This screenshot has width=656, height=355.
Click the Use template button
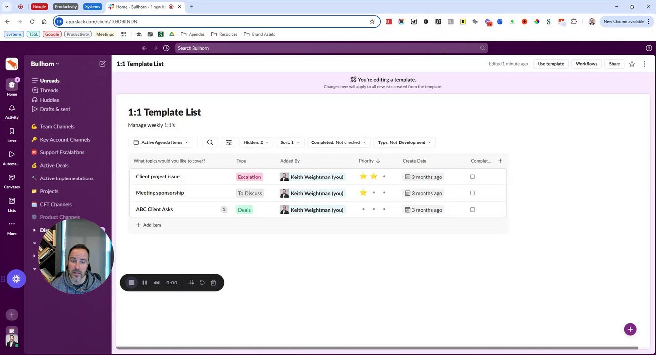[551, 64]
